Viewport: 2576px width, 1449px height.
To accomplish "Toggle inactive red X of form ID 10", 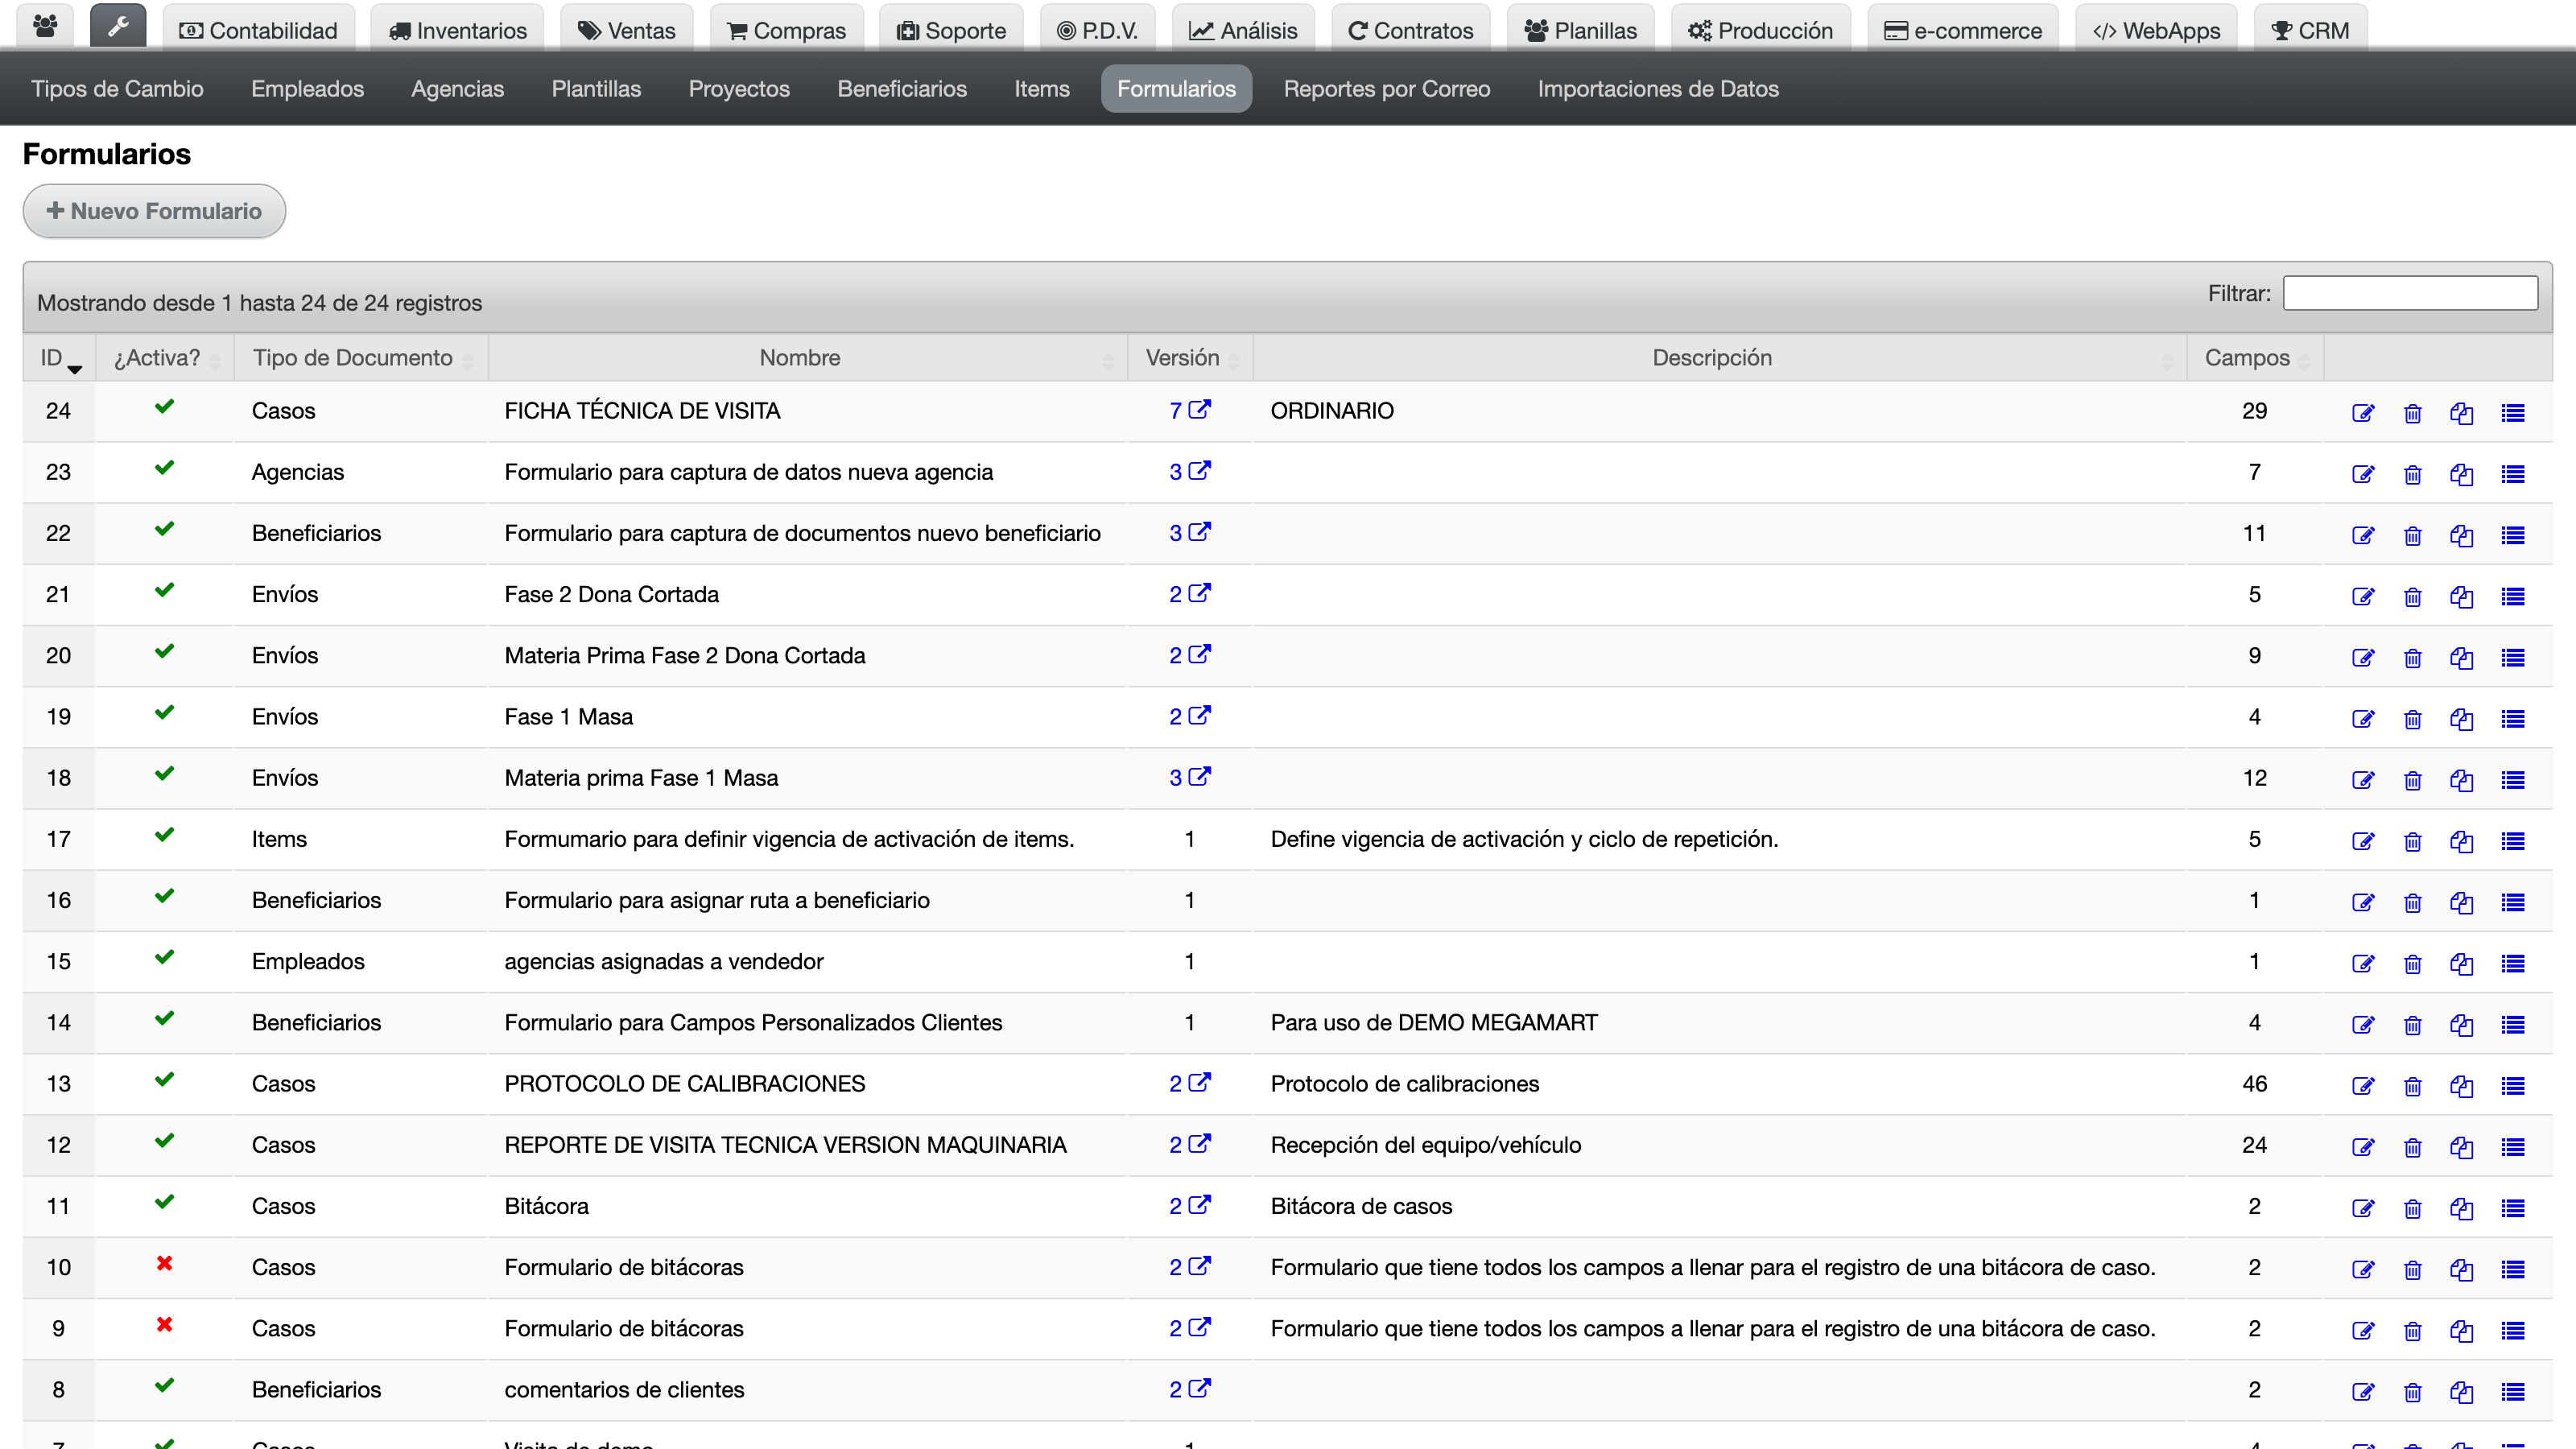I will [x=165, y=1263].
